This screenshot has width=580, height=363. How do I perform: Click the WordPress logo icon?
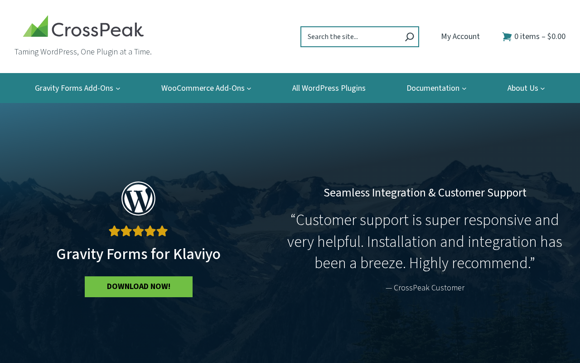(x=139, y=198)
